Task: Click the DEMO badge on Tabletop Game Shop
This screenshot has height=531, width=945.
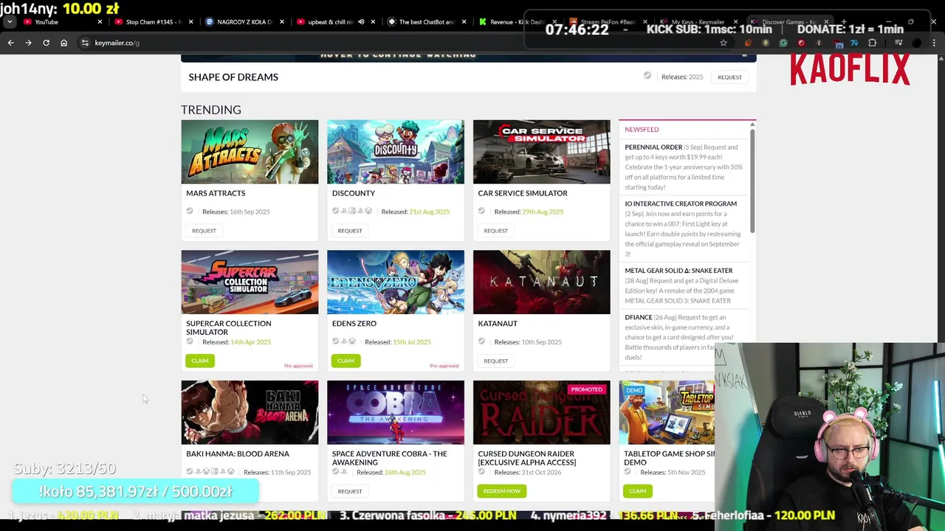Action: [634, 390]
